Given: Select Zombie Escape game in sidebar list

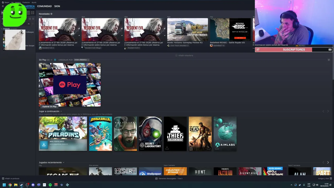Looking at the screenshot, I should pos(30,45).
